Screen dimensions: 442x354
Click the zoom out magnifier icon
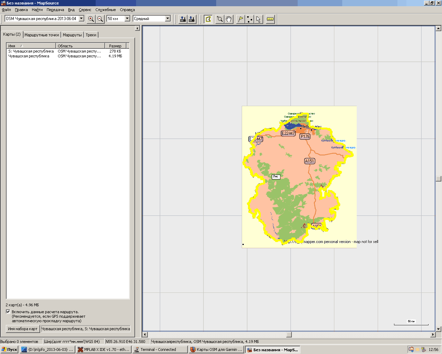100,19
